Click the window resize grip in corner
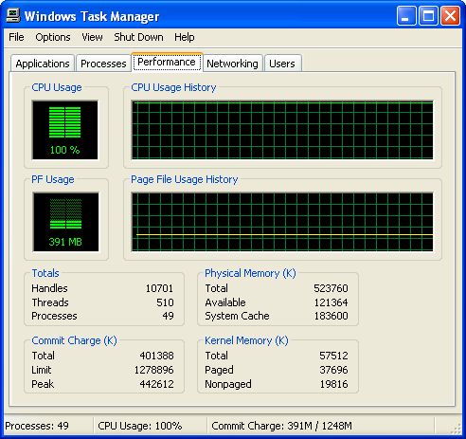 pos(457,429)
